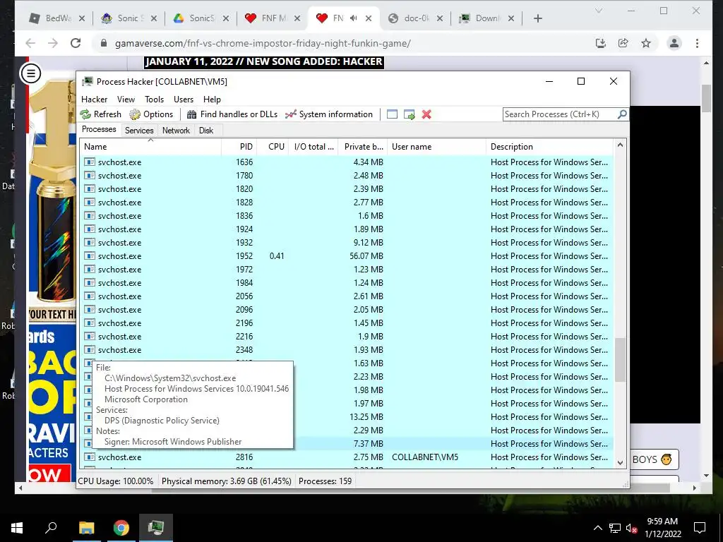
Task: Click the Find window and thread icon
Action: pyautogui.click(x=410, y=114)
